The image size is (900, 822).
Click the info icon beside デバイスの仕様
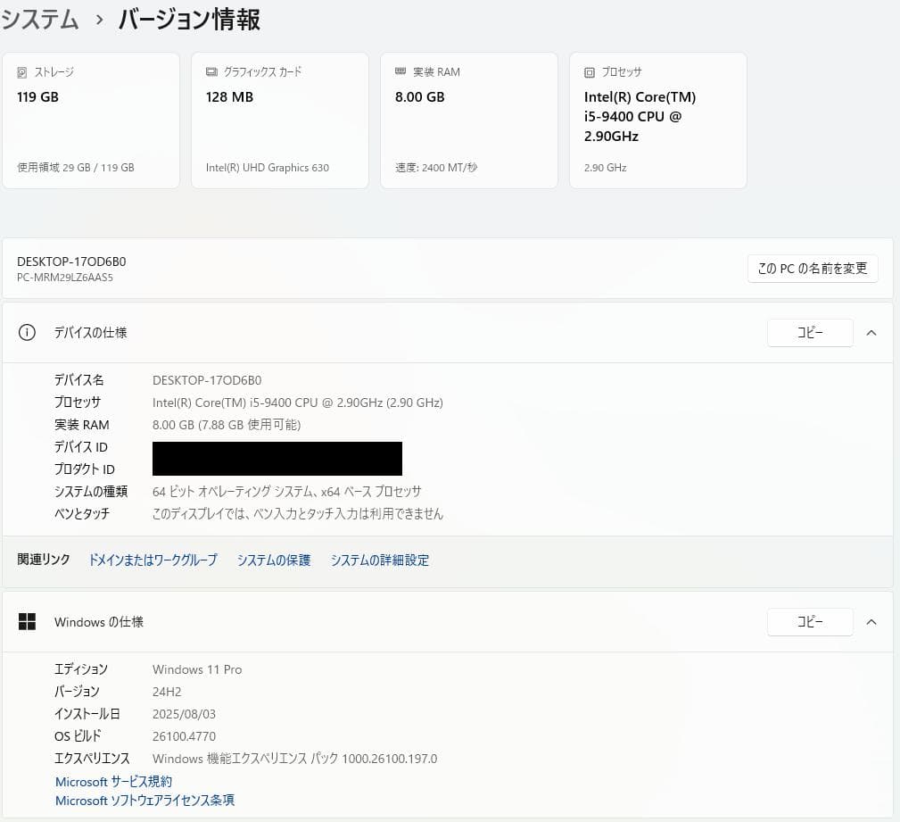pos(27,332)
